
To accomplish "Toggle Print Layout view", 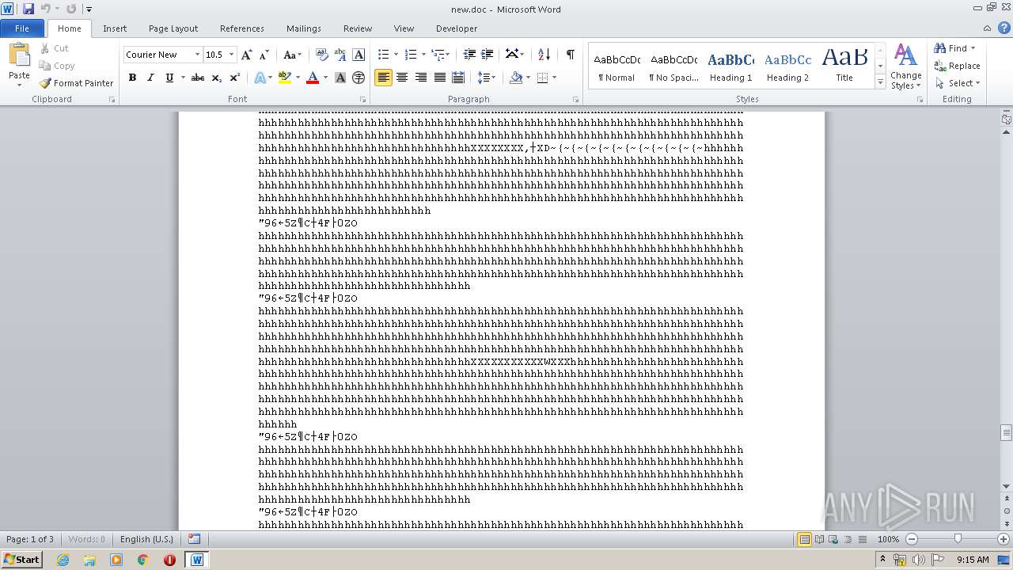I will tap(804, 539).
